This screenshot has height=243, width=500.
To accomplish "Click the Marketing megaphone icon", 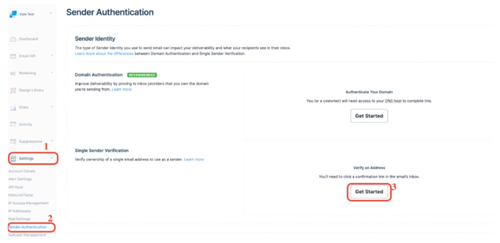I will [x=13, y=73].
